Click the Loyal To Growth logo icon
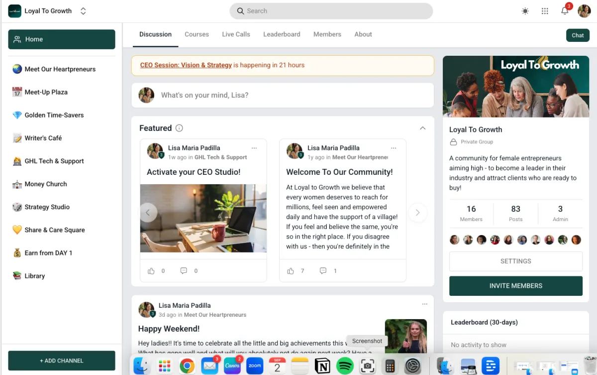597x375 pixels. pos(14,11)
